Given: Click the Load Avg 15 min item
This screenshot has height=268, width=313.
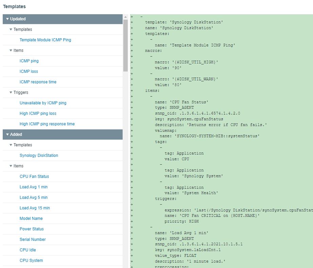Looking at the screenshot, I should (35, 208).
